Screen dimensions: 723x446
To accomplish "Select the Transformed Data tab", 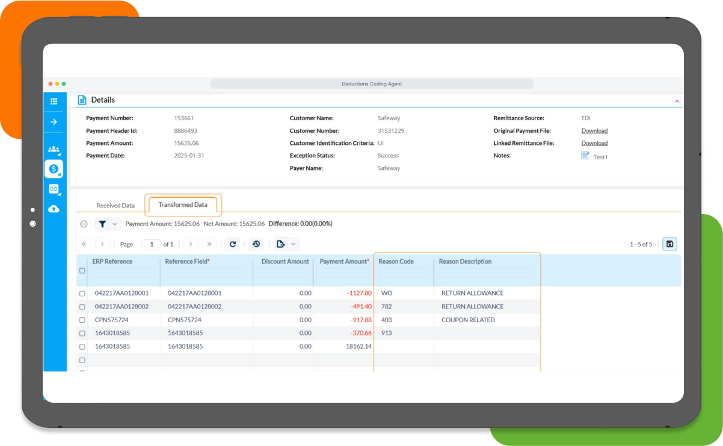I will 183,205.
